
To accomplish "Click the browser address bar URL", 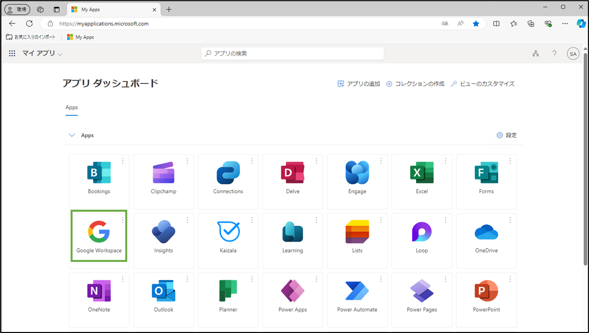I will click(x=104, y=24).
